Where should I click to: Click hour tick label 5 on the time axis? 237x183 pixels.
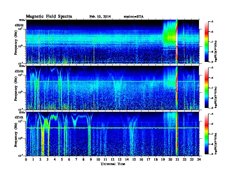pos(62,159)
